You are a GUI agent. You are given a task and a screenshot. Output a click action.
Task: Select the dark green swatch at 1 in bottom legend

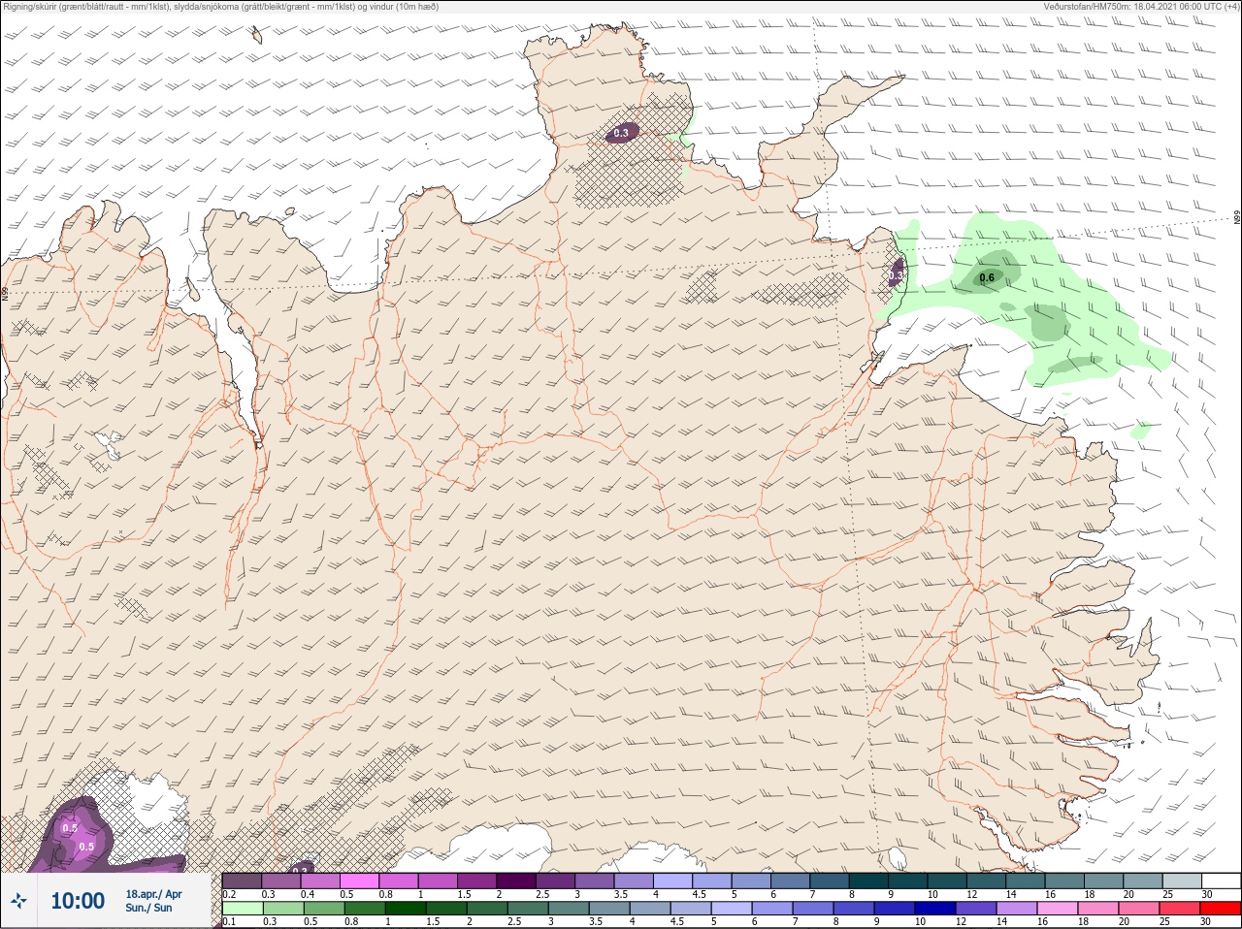tap(405, 908)
